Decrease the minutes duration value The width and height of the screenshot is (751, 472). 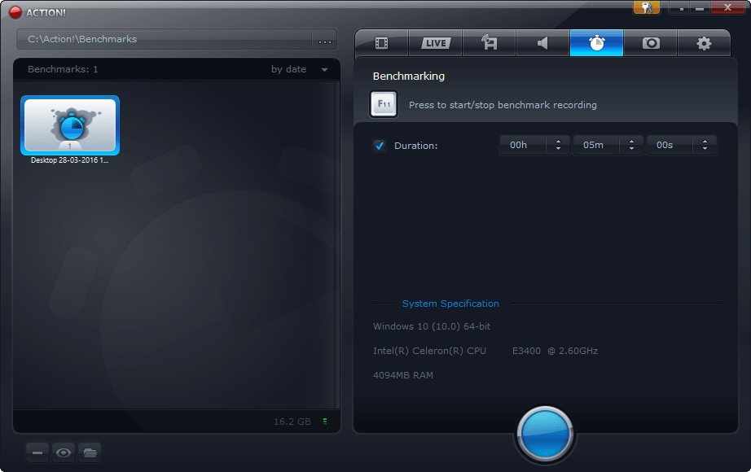(632, 148)
